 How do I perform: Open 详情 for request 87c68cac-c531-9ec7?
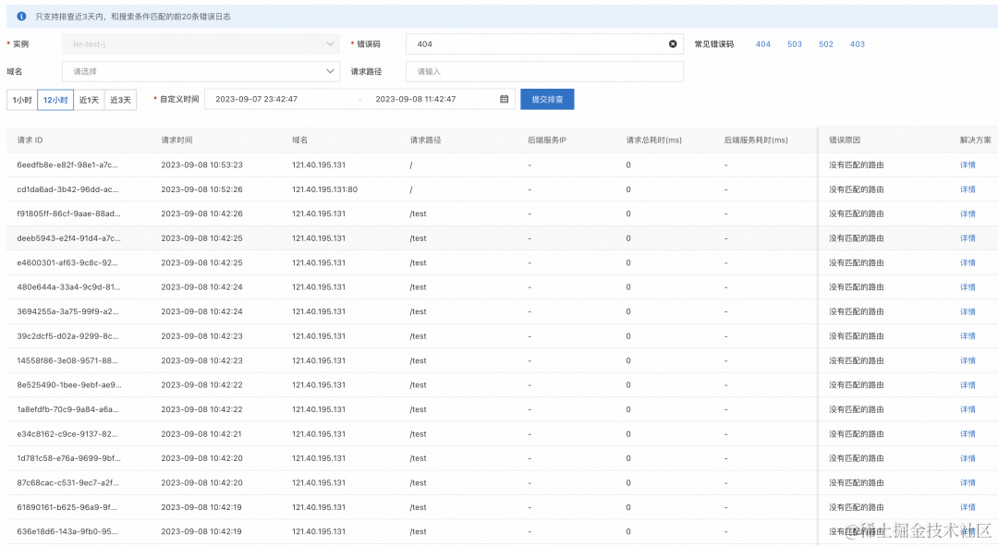coord(968,483)
